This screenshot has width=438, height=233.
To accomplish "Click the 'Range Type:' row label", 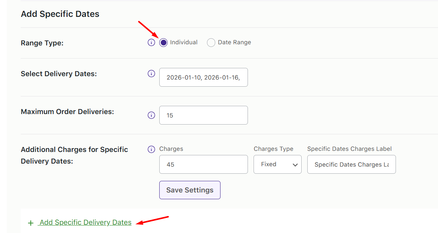I will tap(42, 43).
